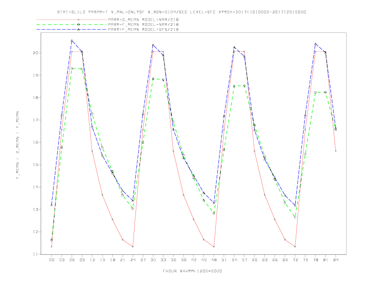
Task: Click x-axis forecast hour label 42
Action: click(194, 260)
